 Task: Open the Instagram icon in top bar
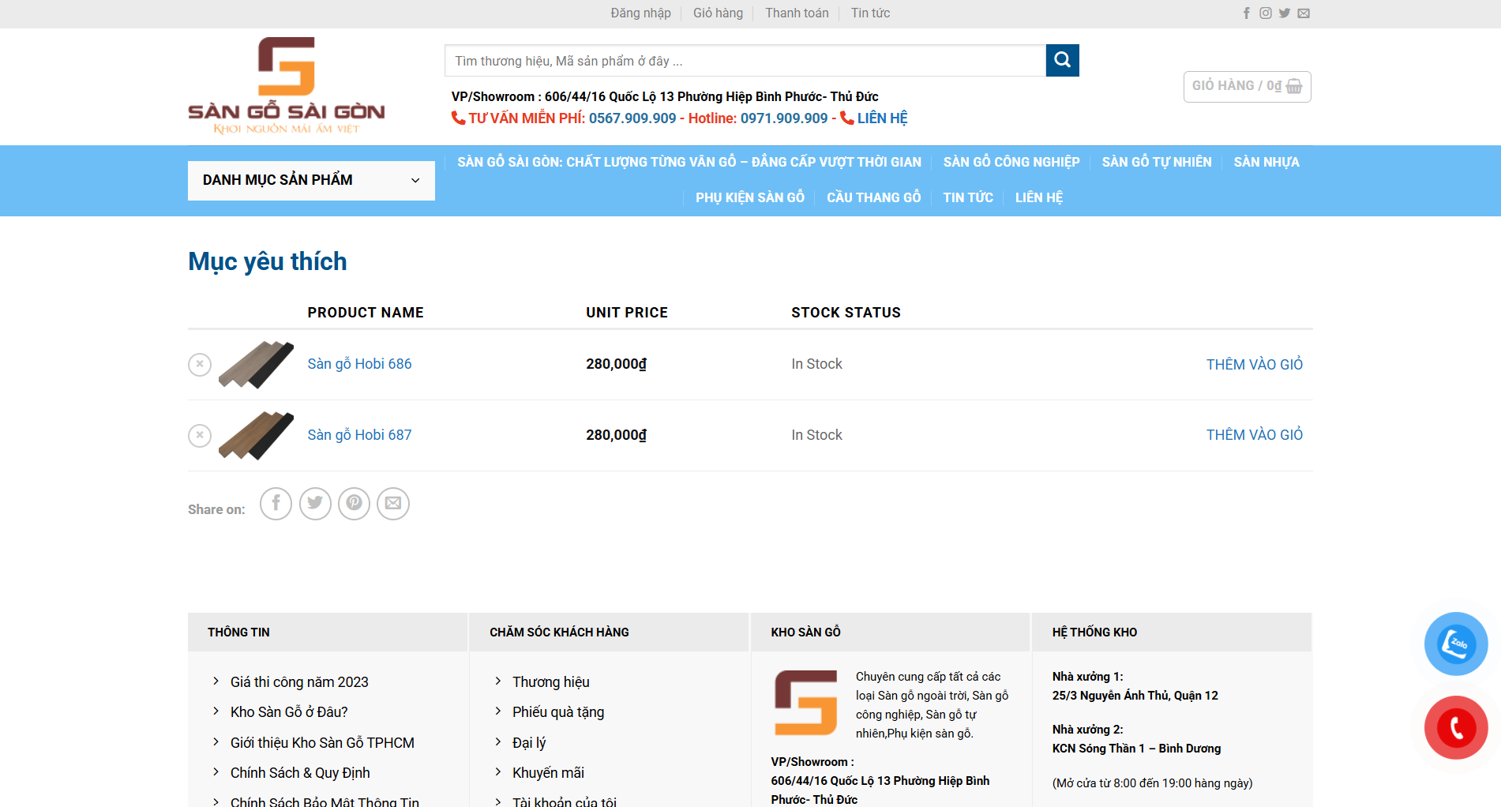tap(1266, 13)
